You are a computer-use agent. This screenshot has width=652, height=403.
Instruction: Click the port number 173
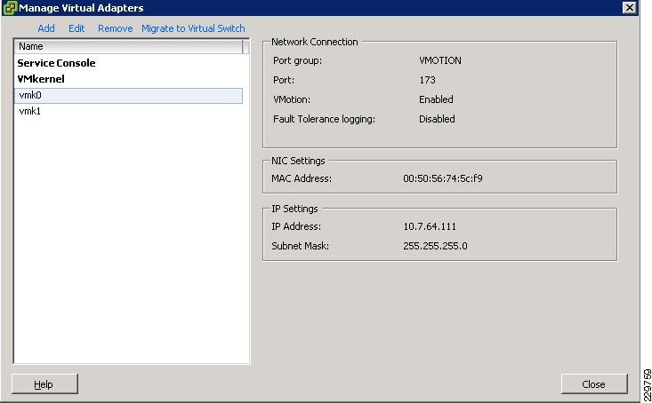pyautogui.click(x=427, y=81)
